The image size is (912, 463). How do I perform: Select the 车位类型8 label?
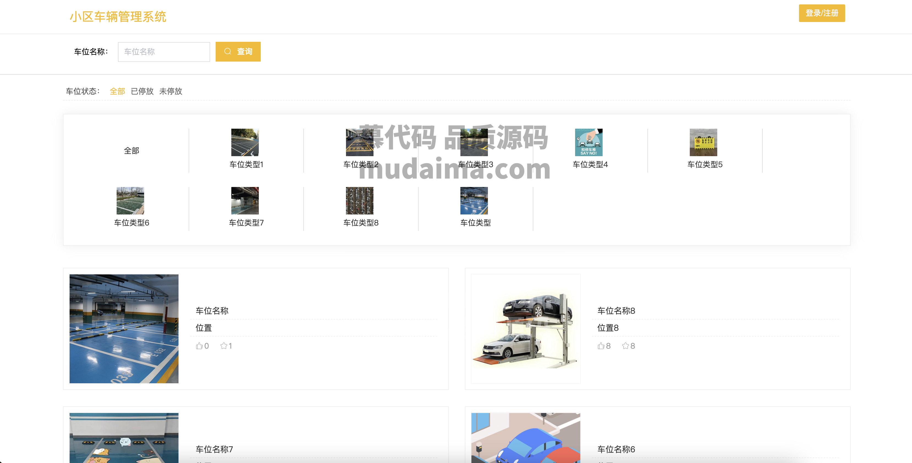tap(361, 223)
